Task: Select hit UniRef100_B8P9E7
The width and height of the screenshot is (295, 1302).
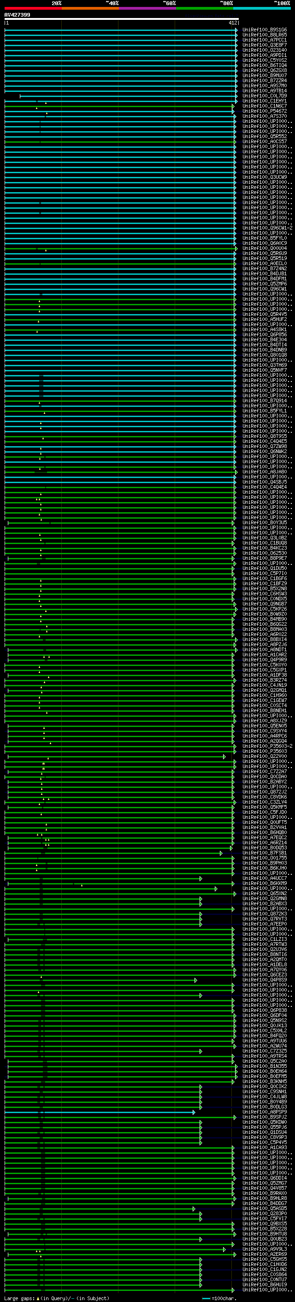Action: pyautogui.click(x=265, y=558)
